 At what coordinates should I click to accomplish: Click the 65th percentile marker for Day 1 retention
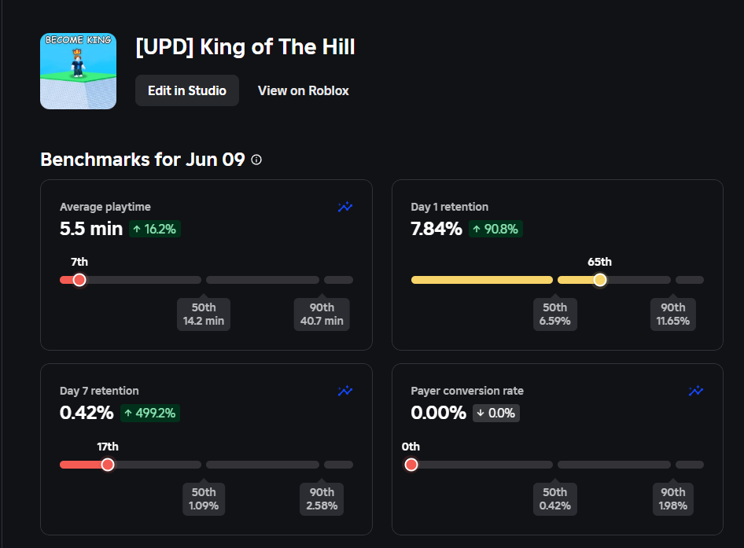(600, 280)
